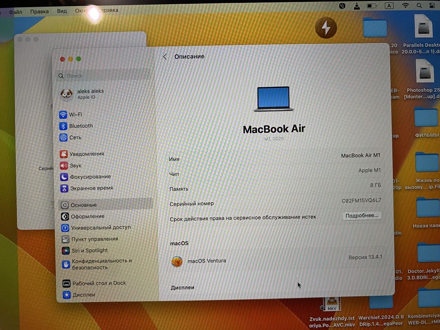Open Дисплеи settings in sidebar
This screenshot has width=440, height=330.
point(79,295)
